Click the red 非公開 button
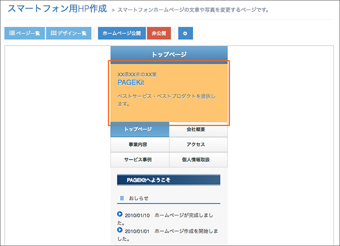 coord(158,33)
